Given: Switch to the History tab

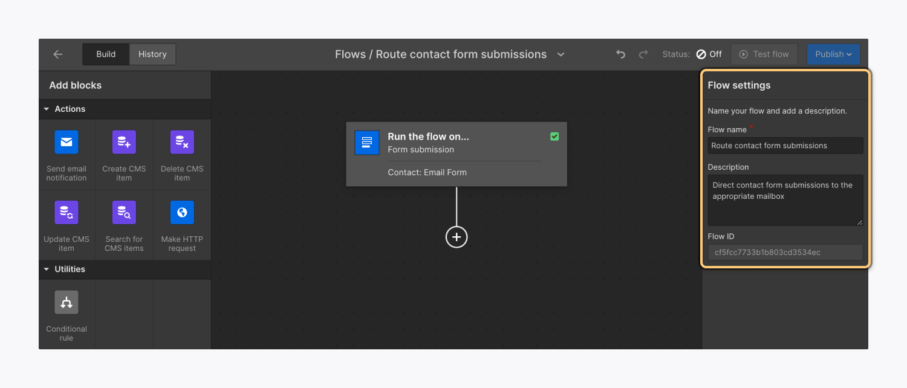Looking at the screenshot, I should [x=152, y=54].
